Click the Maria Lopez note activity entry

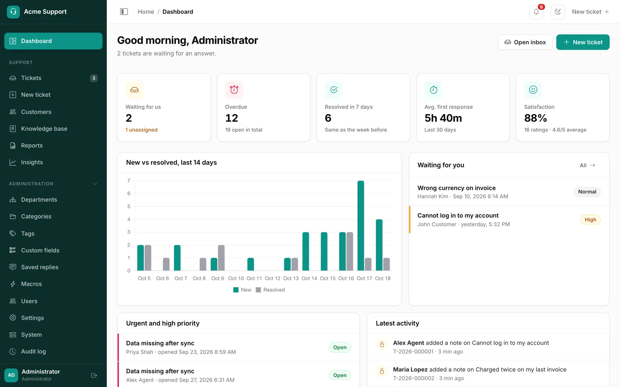(488, 374)
